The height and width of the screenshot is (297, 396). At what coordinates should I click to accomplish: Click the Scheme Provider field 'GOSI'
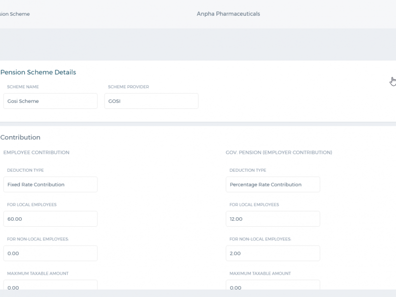151,101
